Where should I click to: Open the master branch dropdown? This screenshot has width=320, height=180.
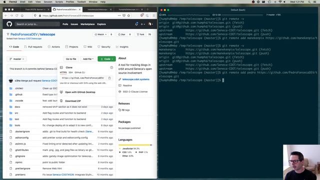pyautogui.click(x=16, y=59)
